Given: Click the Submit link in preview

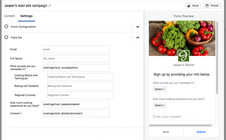Looking at the screenshot, I should pos(201,132).
